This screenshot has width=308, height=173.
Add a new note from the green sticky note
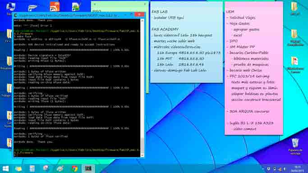(x=95, y=4)
